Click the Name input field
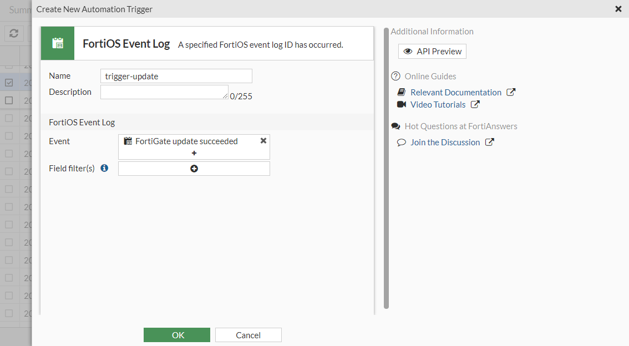 (176, 76)
